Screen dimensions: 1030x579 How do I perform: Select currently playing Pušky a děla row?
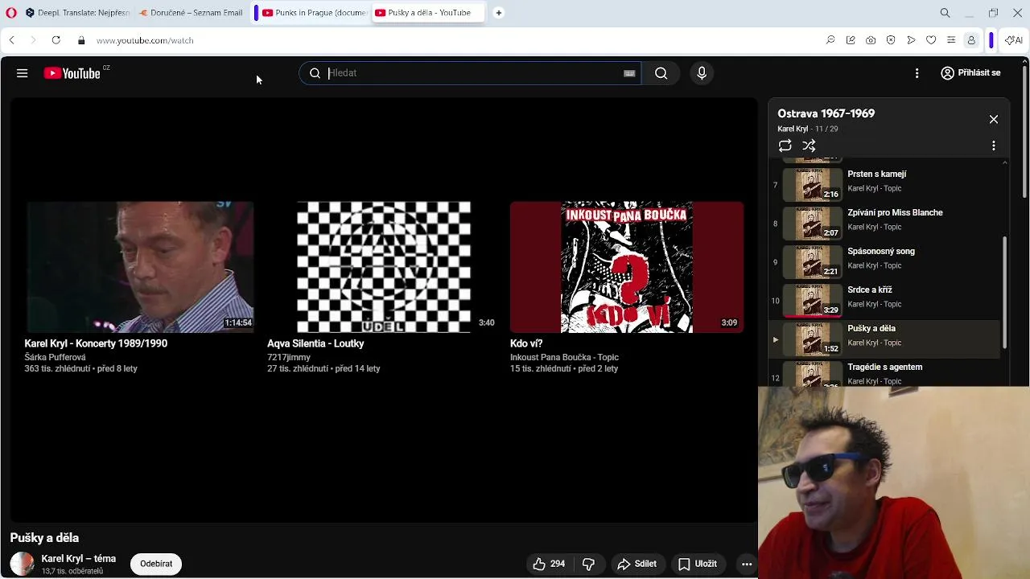pos(884,339)
